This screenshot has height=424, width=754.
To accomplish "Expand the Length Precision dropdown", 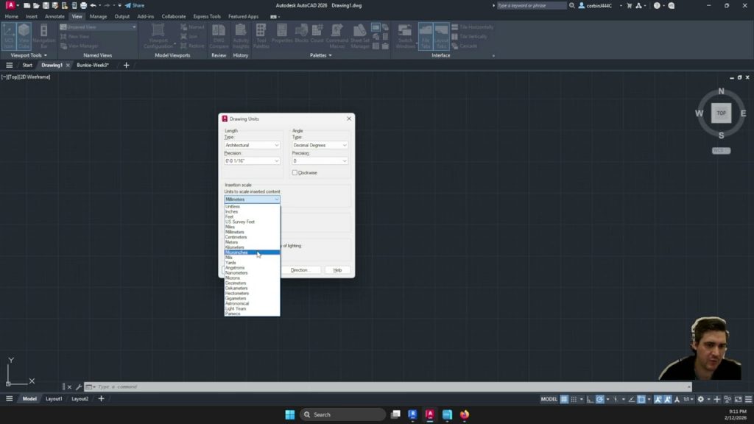I will (252, 160).
